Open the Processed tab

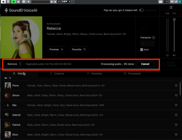tap(132, 74)
